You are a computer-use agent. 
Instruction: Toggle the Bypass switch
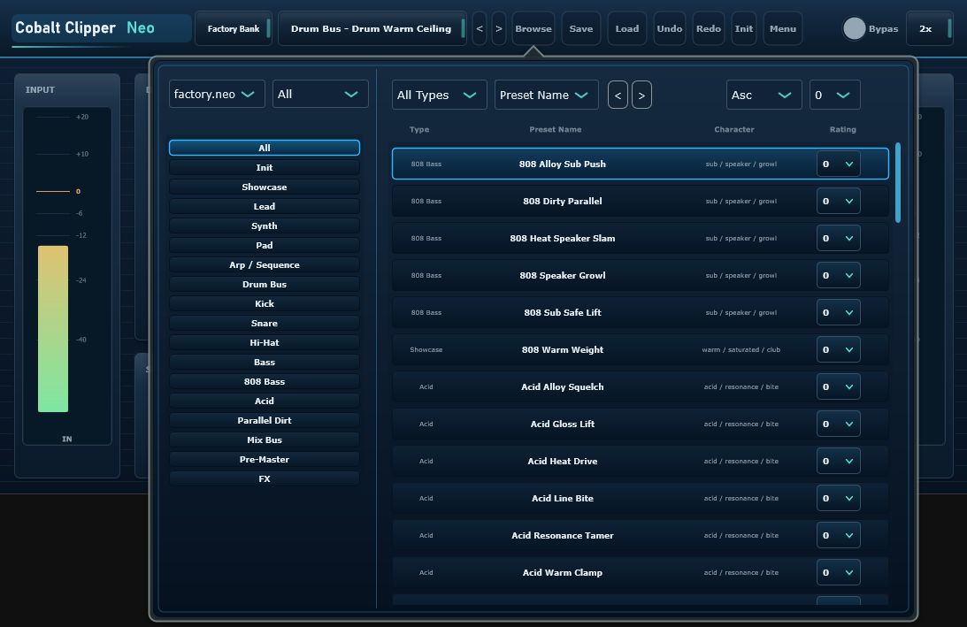click(854, 28)
